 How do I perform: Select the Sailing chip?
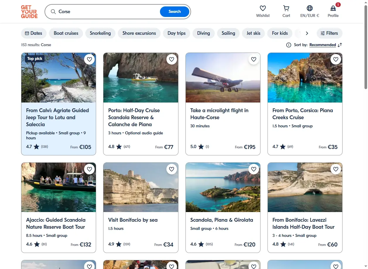[x=228, y=33]
